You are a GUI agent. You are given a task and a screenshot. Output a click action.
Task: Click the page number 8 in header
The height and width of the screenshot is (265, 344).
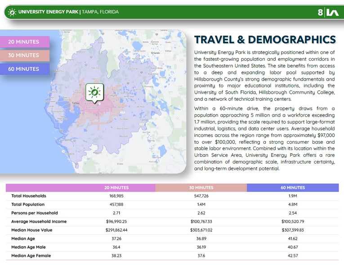click(320, 12)
